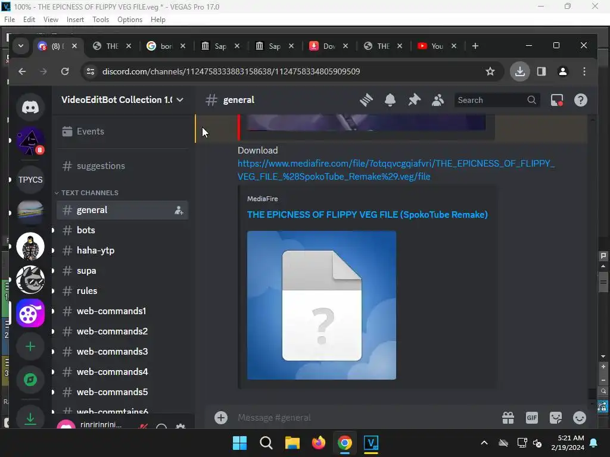
Task: Open the rules channel
Action: pos(122,290)
